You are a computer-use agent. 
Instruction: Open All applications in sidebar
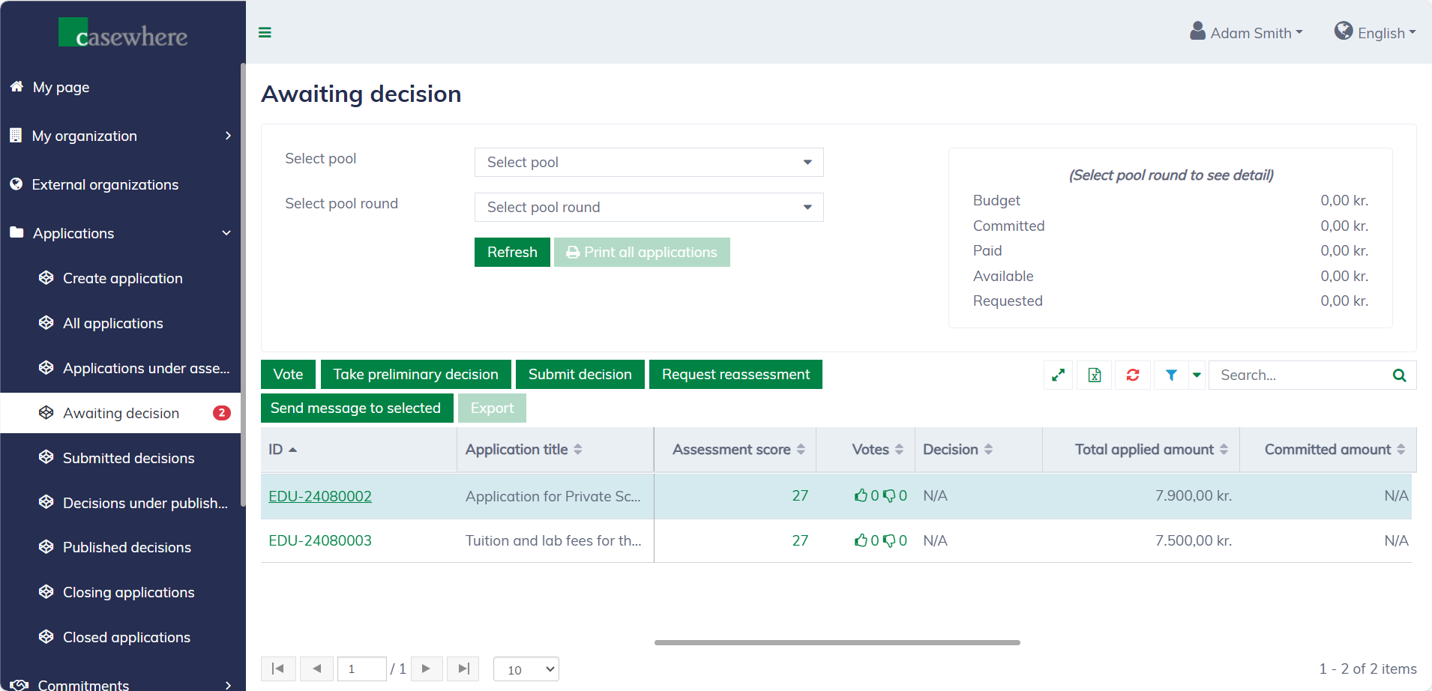tap(112, 323)
